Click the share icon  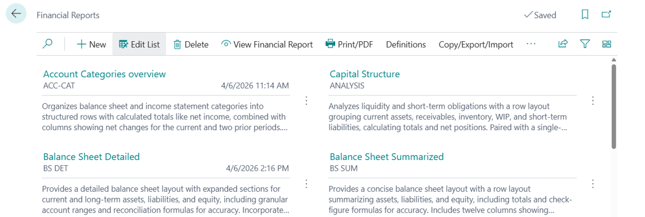pyautogui.click(x=563, y=44)
